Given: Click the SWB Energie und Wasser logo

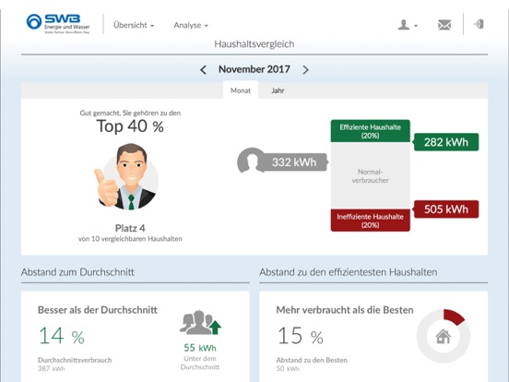Looking at the screenshot, I should coord(58,23).
